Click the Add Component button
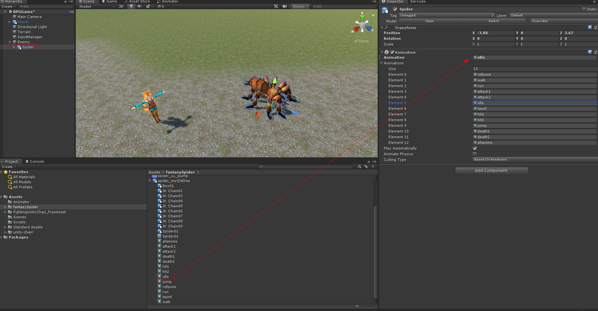Viewport: 598px width, 311px height. (491, 171)
